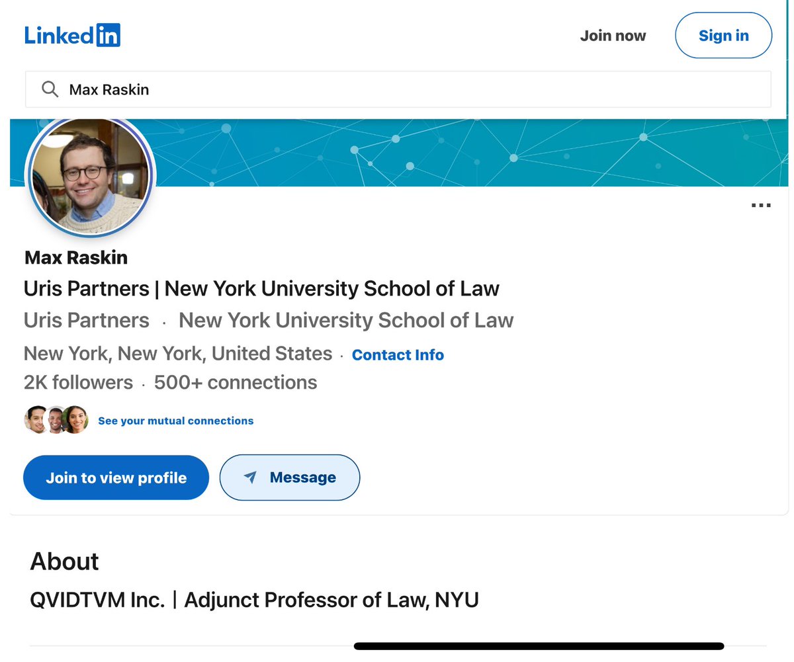Click See your mutual connections
Image resolution: width=794 pixels, height=662 pixels.
click(x=175, y=421)
